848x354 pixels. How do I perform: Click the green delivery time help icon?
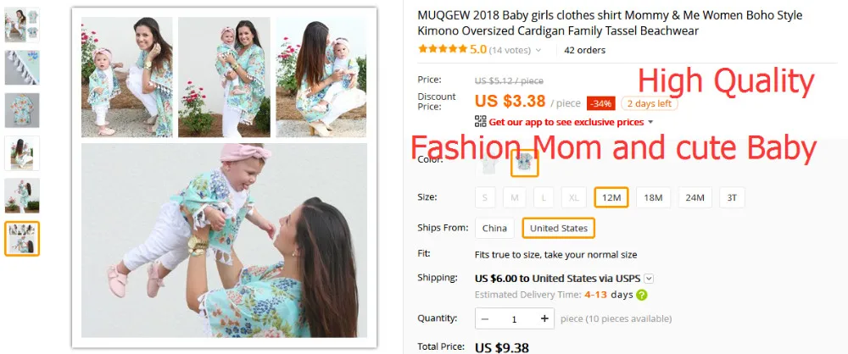(641, 295)
